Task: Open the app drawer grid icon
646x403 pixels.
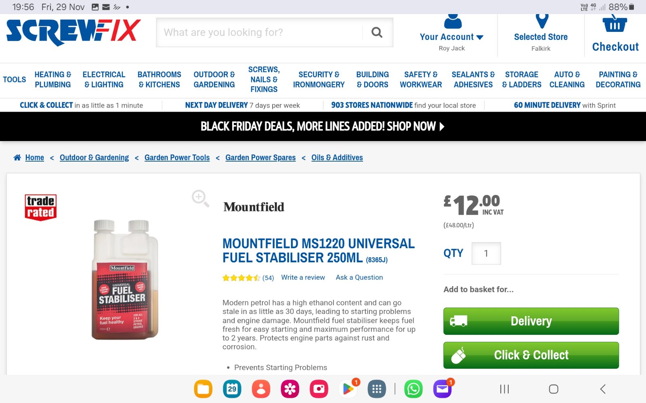Action: [377, 389]
